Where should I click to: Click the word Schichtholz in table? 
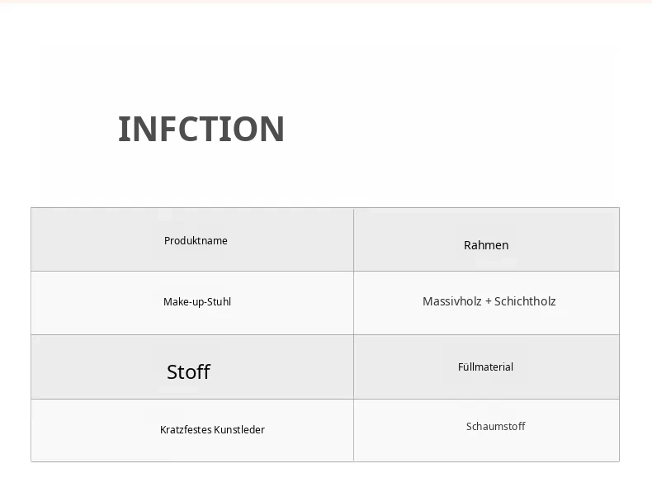[x=525, y=301]
